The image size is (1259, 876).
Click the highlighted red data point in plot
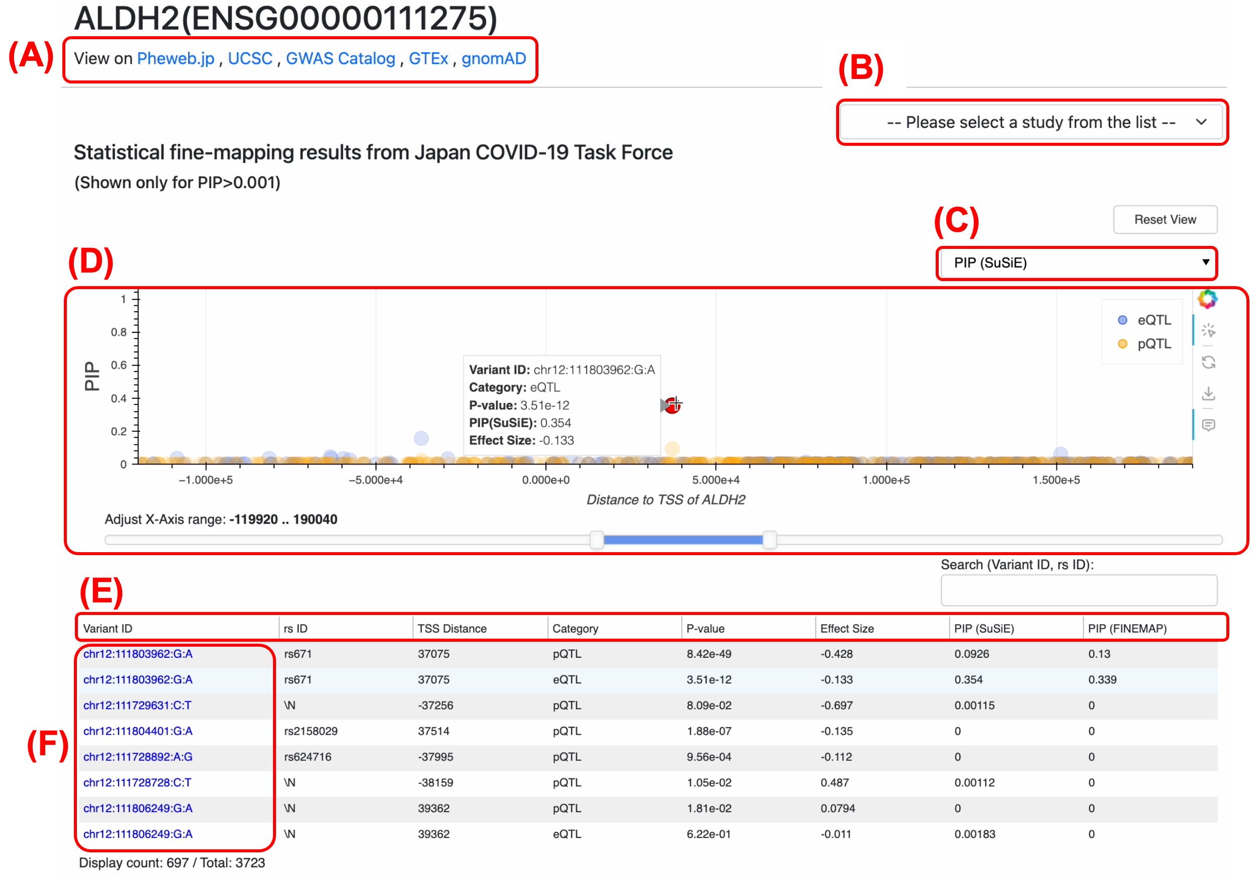click(673, 406)
